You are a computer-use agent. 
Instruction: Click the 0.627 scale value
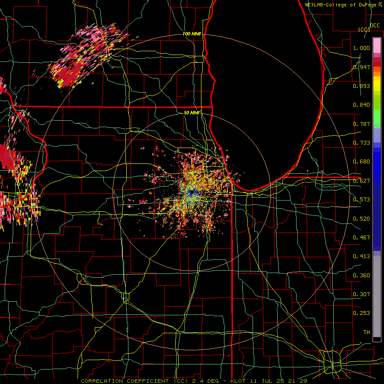click(x=361, y=181)
